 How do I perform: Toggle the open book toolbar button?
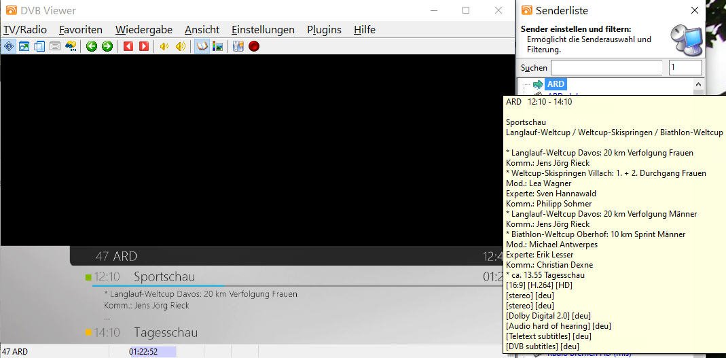[x=202, y=46]
